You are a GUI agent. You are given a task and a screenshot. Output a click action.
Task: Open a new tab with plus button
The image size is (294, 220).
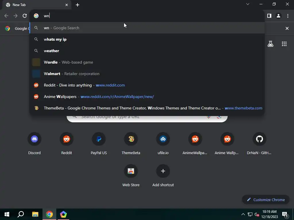pyautogui.click(x=78, y=5)
